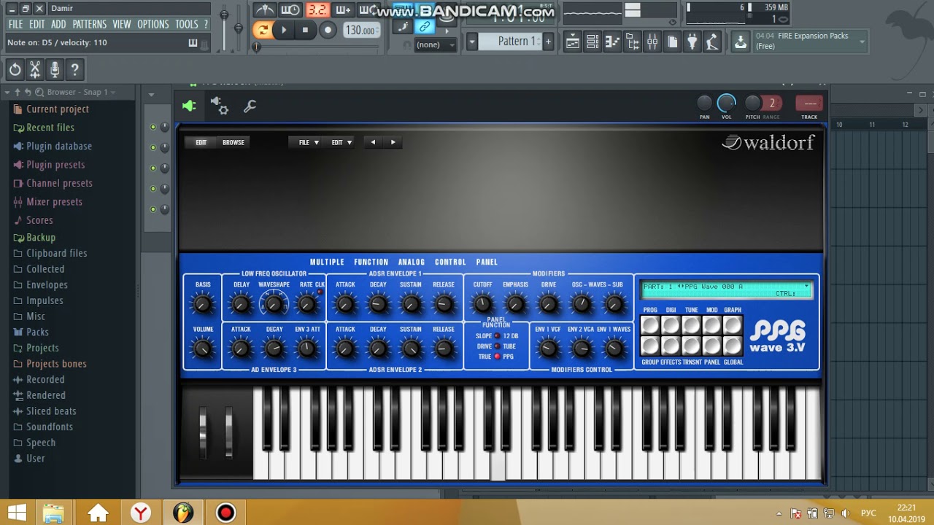Image resolution: width=934 pixels, height=525 pixels.
Task: Open plugin wrapper settings gear-plug icon
Action: tap(219, 106)
